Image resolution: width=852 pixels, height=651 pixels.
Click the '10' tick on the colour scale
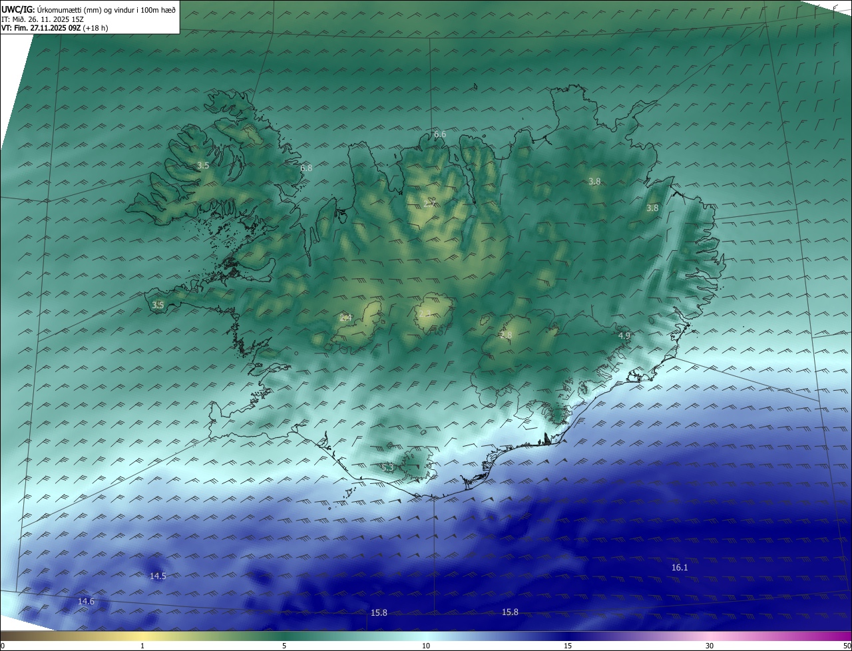click(426, 646)
